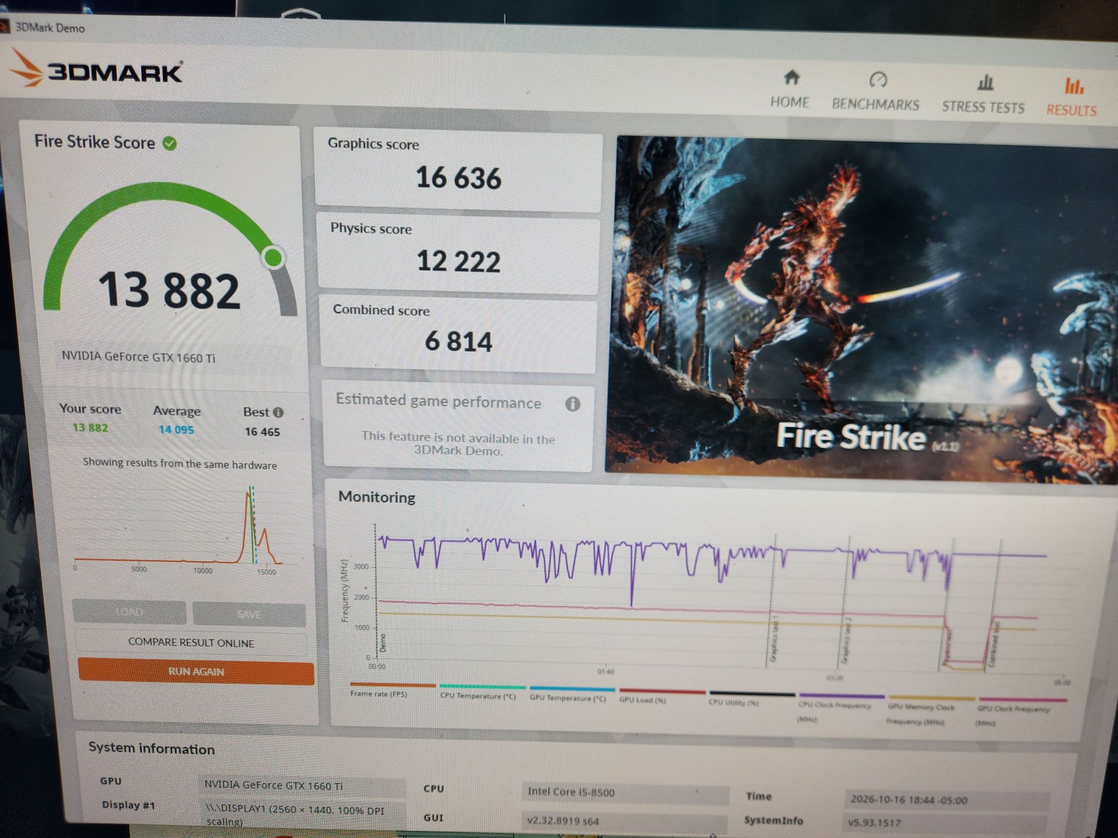This screenshot has height=838, width=1118.
Task: Select the RESULTS tab
Action: pos(1071,98)
